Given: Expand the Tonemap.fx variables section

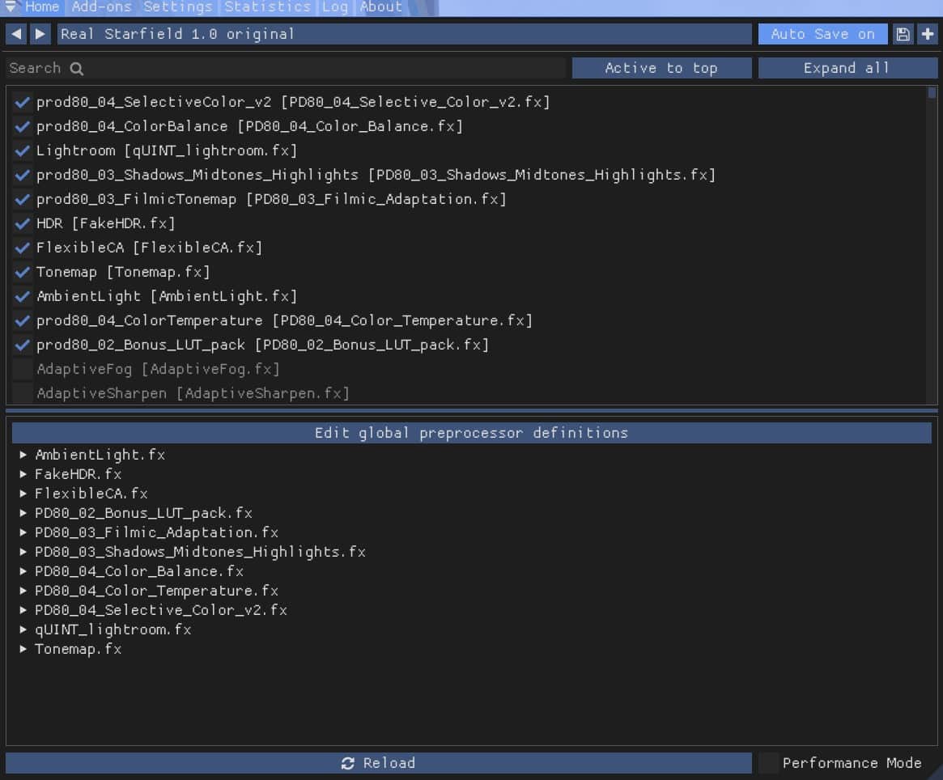Looking at the screenshot, I should [23, 649].
